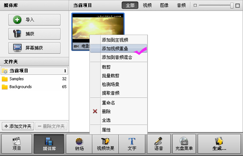Click the 添加文件夹 button
Image resolution: width=243 pixels, height=156 pixels.
(x=18, y=126)
